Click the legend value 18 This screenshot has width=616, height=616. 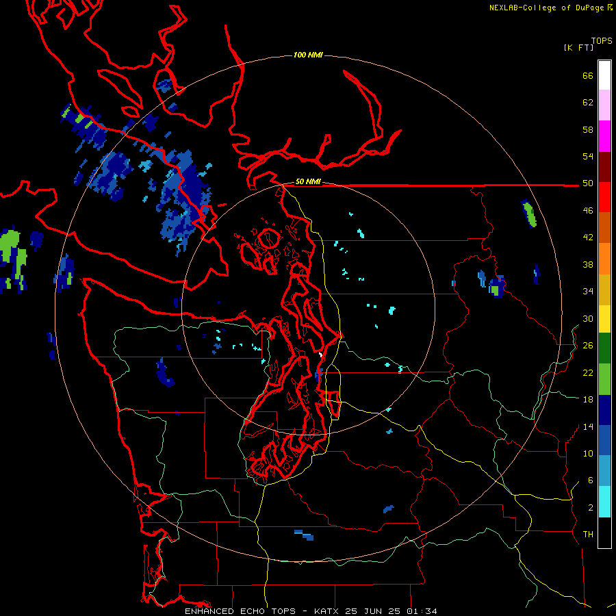click(x=588, y=399)
